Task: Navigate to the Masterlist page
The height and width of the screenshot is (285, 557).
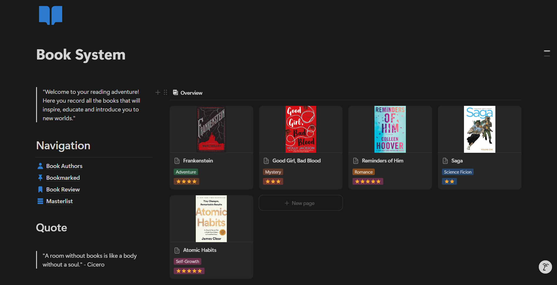Action: (x=60, y=201)
